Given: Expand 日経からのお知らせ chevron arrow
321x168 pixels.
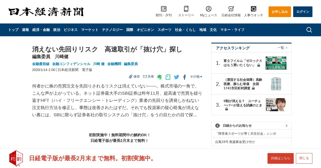Looking at the screenshot, I should tap(286, 126).
